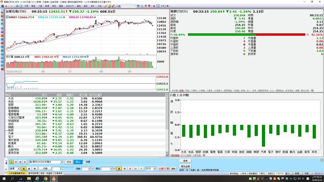The width and height of the screenshot is (324, 182).
Task: Click the volume speaker icon in the system tray
Action: pos(299,178)
